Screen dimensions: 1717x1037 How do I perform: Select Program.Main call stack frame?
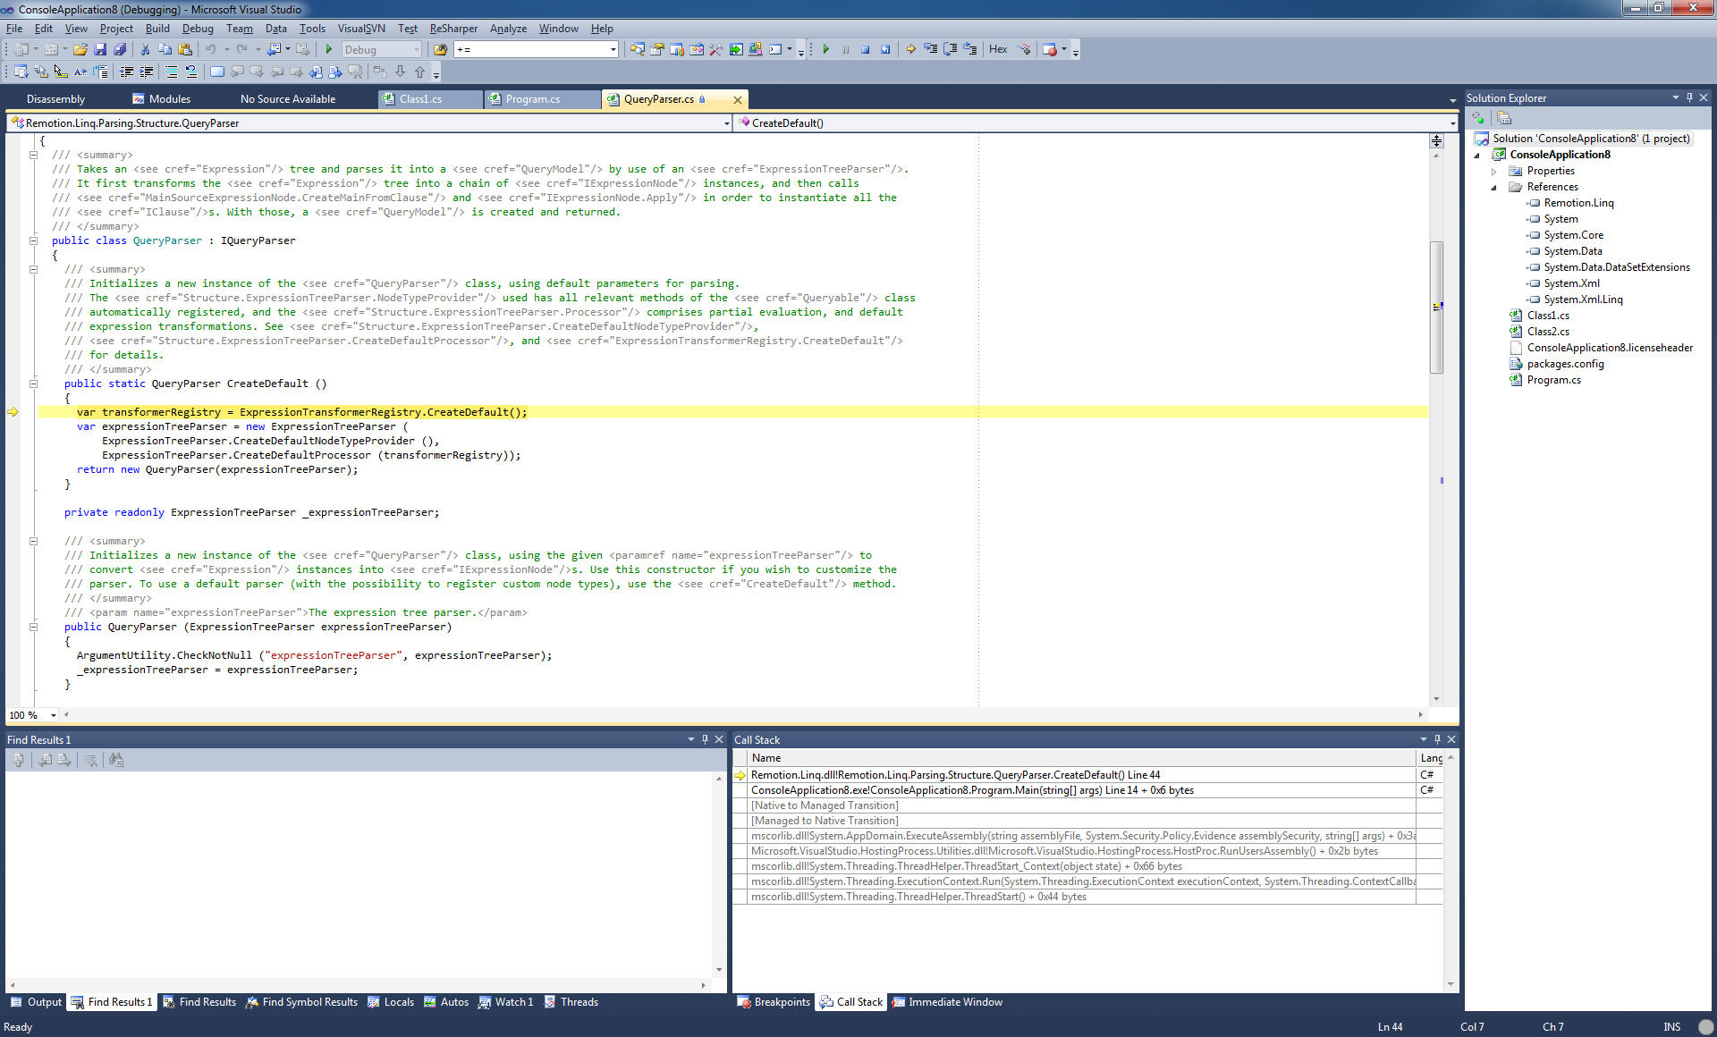[1082, 790]
